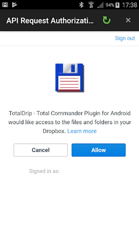Screen dimensions: 139x248
Task: Tap the 94% battery percentage
Action: click(x=110, y=5)
